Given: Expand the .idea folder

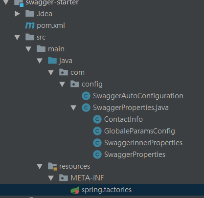Looking at the screenshot, I should tap(17, 14).
